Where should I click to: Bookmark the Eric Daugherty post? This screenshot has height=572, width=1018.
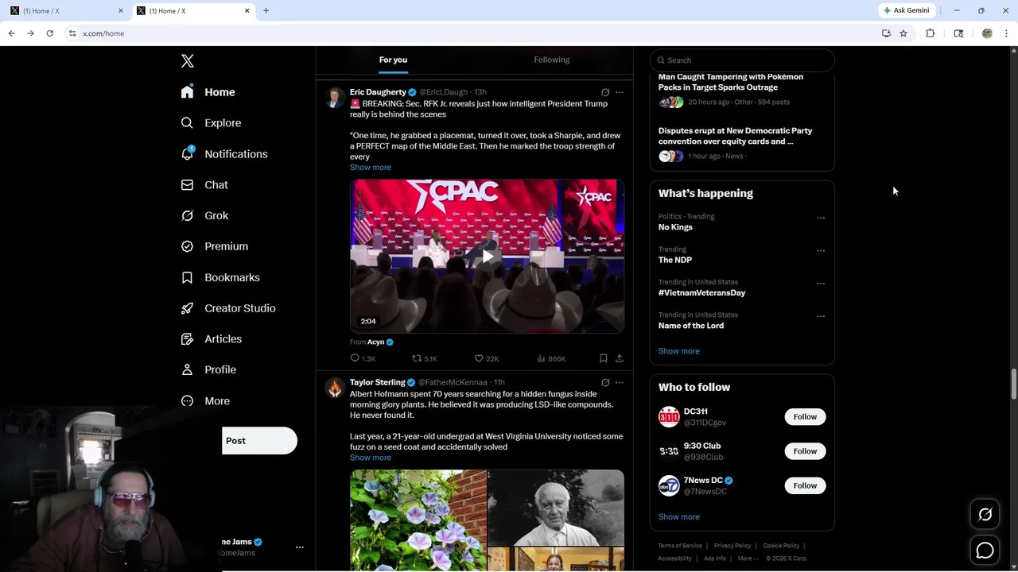(x=604, y=358)
